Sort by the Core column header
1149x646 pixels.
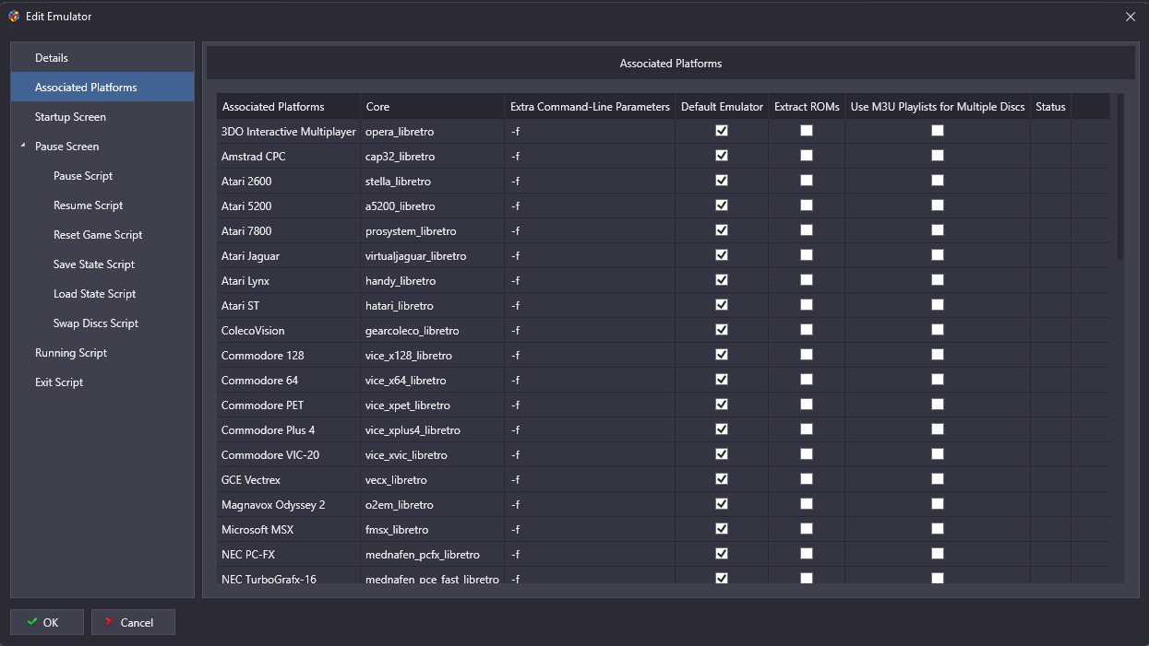433,106
